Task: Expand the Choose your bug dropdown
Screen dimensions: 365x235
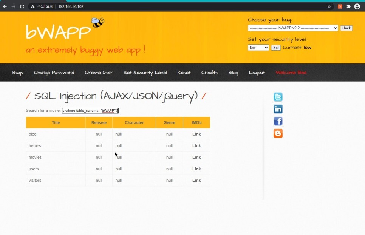Action: pyautogui.click(x=293, y=28)
